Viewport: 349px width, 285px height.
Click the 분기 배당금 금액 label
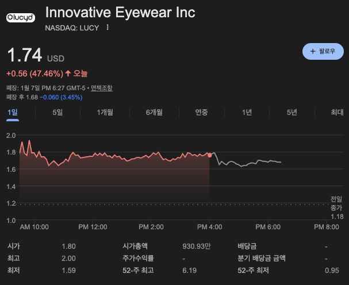[x=262, y=259]
